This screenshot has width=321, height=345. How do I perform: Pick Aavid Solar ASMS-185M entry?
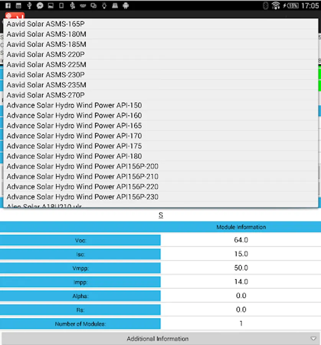(161, 44)
